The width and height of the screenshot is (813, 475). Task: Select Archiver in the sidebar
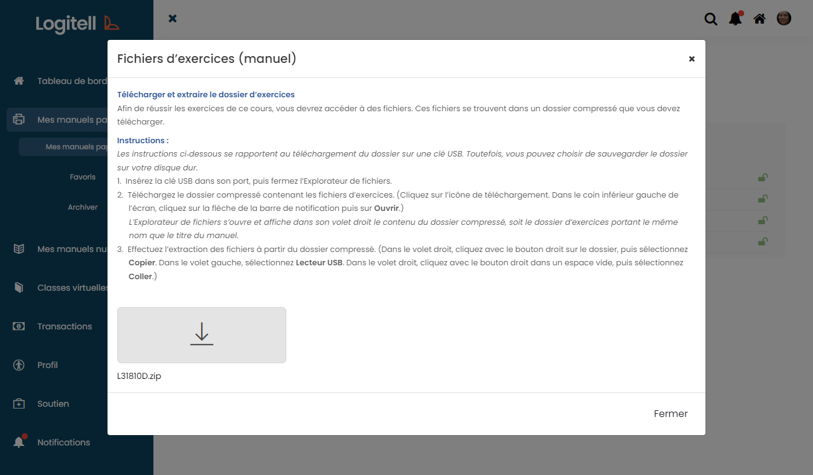[x=83, y=207]
